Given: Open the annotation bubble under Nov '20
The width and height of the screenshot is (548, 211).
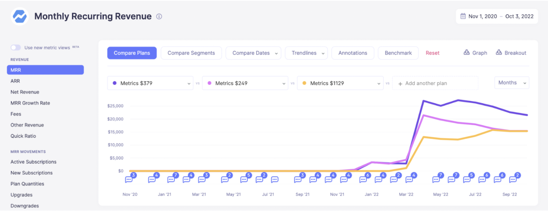Looking at the screenshot, I should (129, 180).
